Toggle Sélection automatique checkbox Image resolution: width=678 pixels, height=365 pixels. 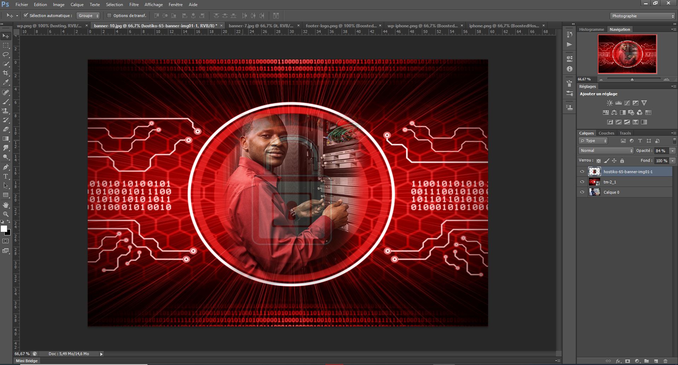25,16
